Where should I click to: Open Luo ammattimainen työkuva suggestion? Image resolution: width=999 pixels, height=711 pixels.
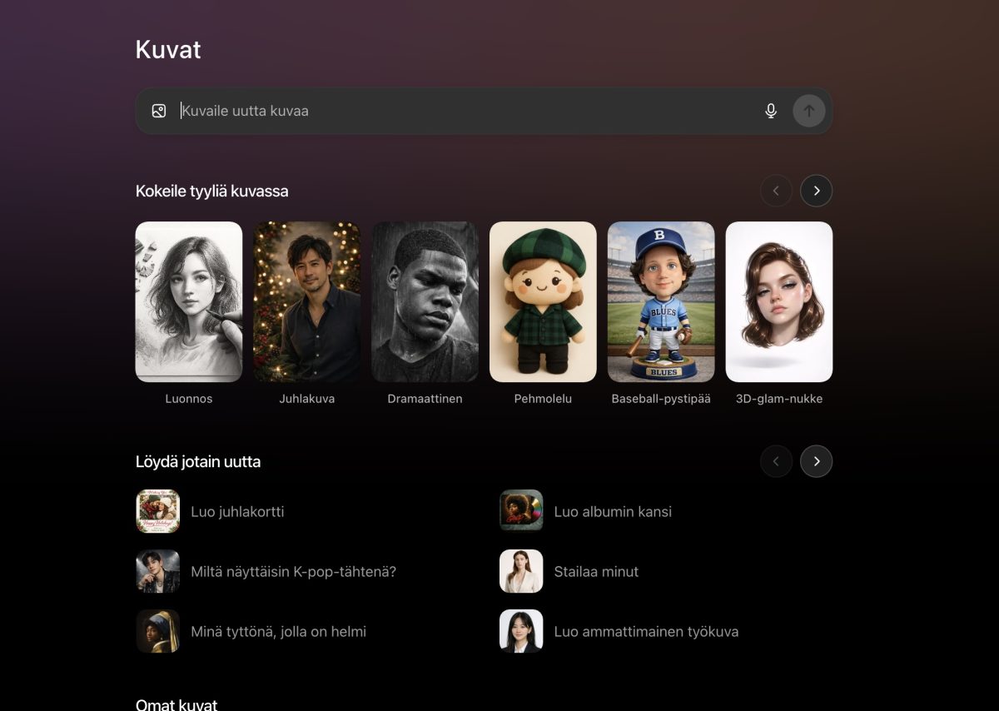pyautogui.click(x=646, y=632)
